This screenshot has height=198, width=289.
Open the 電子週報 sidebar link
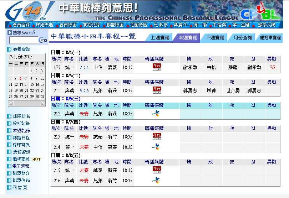(x=21, y=166)
